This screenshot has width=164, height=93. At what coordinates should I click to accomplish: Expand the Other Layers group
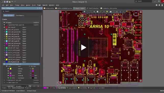pos(7,83)
